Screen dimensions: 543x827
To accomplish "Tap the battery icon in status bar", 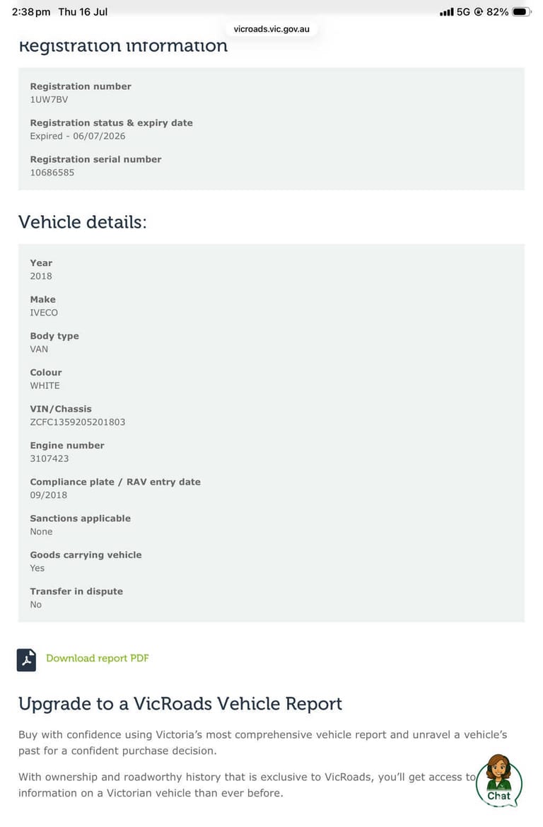I will pos(522,11).
